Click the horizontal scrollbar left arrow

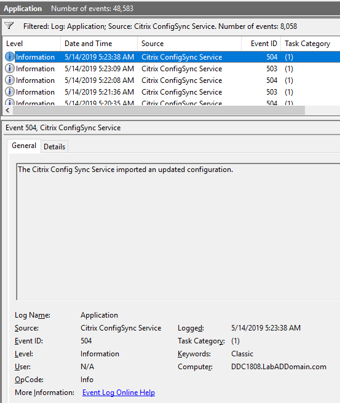(x=7, y=111)
